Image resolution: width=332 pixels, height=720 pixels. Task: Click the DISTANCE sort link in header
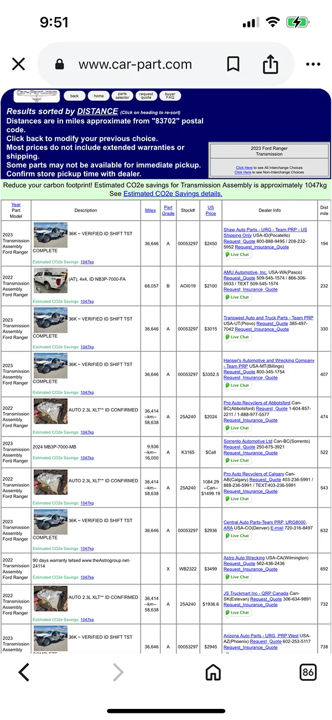97,111
